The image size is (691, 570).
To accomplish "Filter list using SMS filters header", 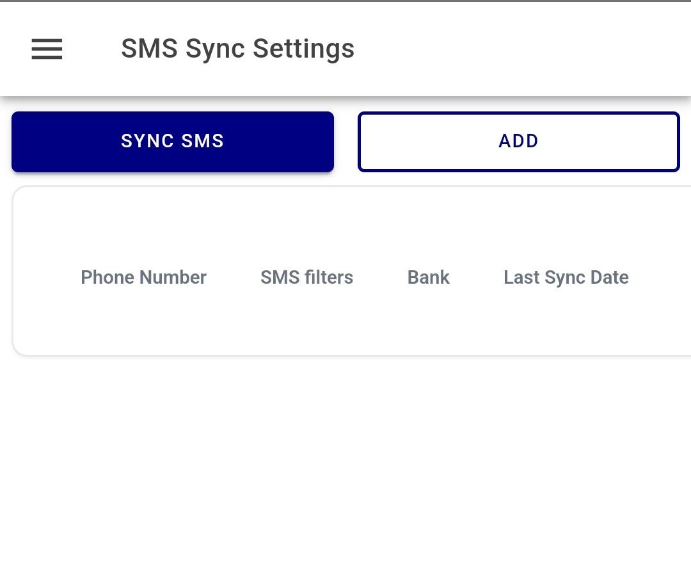I will (306, 277).
